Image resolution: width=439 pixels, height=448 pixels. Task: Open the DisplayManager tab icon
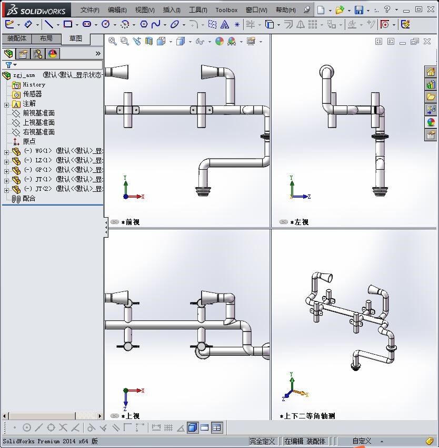pos(53,53)
